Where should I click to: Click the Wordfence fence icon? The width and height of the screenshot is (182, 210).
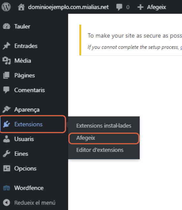(6, 188)
